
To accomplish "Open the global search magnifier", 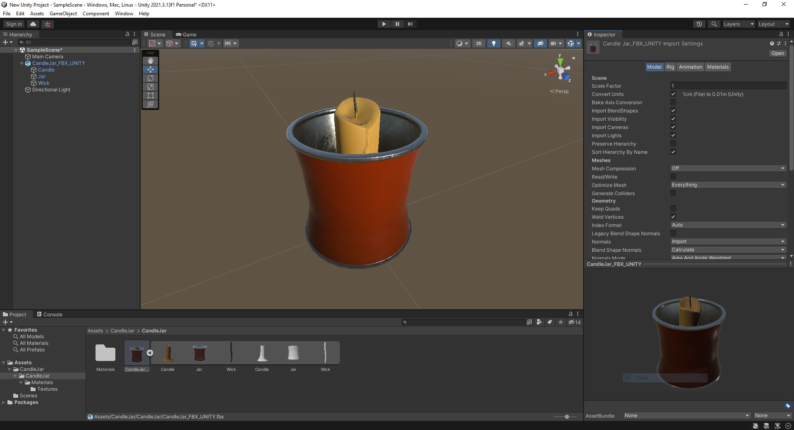I will pyautogui.click(x=714, y=24).
